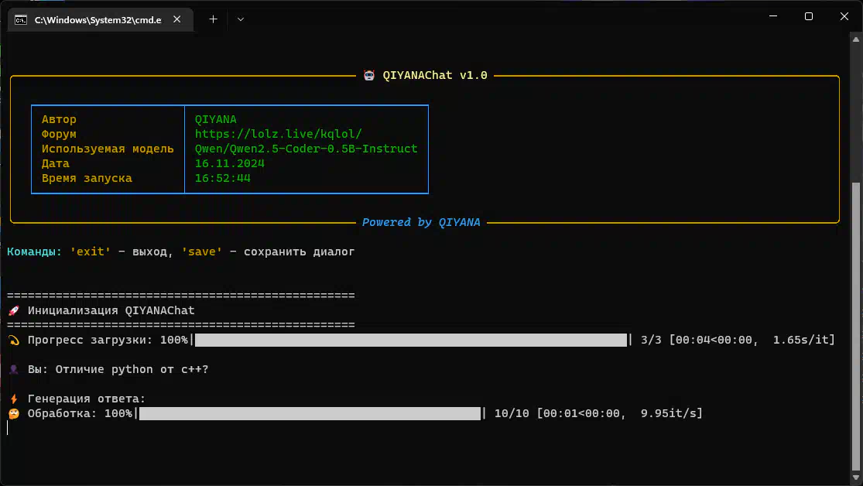Click the user icon beside Вы:
Viewport: 863px width, 486px height.
click(14, 369)
